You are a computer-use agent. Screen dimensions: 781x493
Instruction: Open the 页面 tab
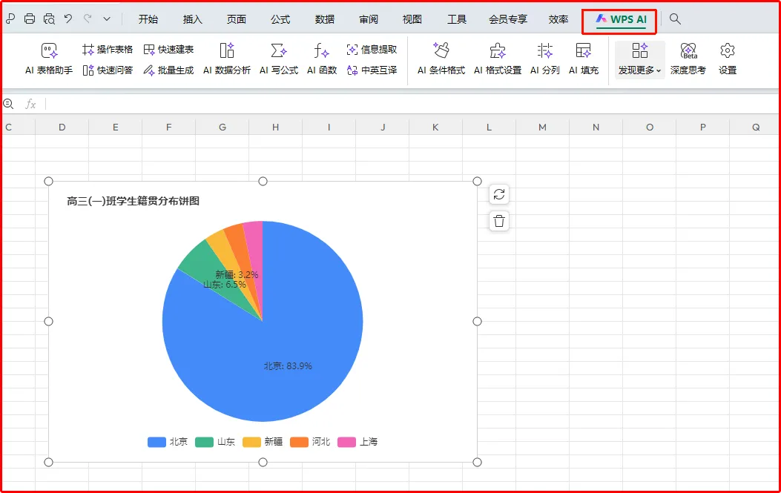click(x=236, y=19)
